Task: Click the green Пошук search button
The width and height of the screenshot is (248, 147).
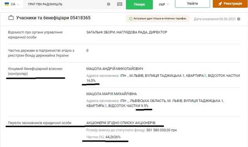Action: point(139,4)
